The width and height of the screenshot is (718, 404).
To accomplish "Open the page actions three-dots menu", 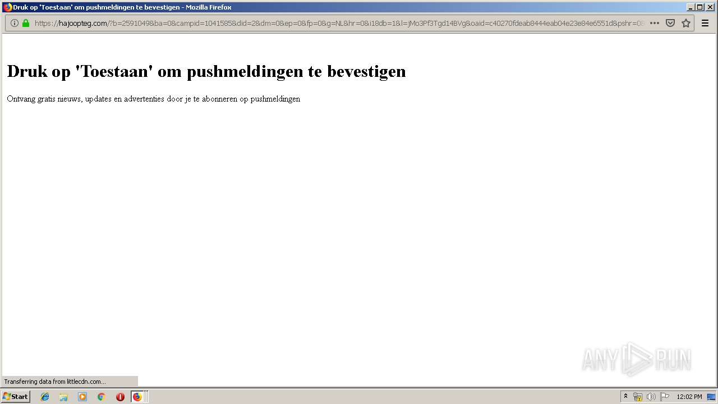I will (x=654, y=23).
